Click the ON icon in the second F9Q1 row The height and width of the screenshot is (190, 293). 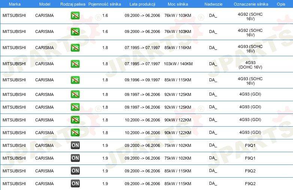(75, 158)
